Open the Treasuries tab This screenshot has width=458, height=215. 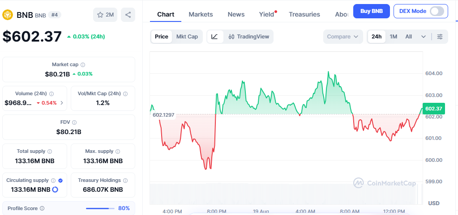tap(304, 14)
